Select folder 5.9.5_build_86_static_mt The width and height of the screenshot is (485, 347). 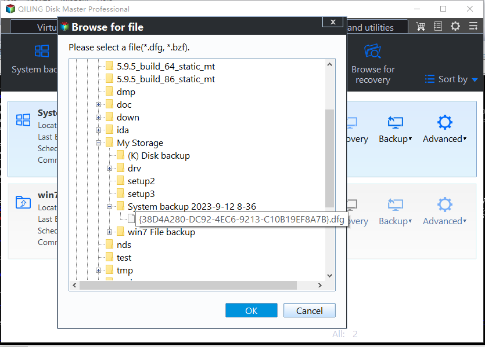tap(166, 79)
